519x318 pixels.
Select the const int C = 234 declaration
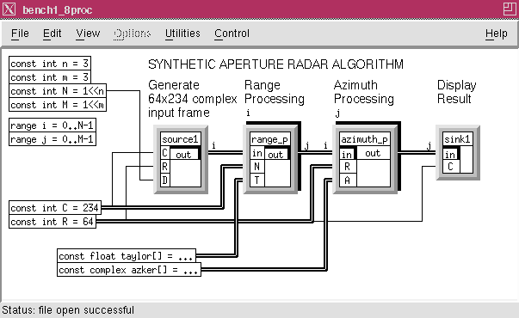[x=55, y=208]
